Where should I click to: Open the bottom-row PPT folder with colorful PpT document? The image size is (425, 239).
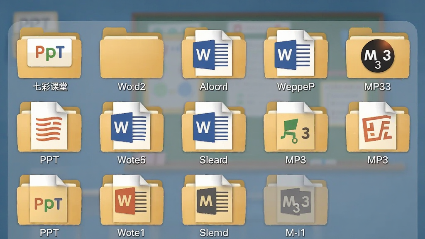point(49,200)
